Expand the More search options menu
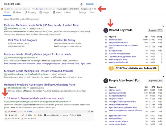166x129 pixels. 67,12
